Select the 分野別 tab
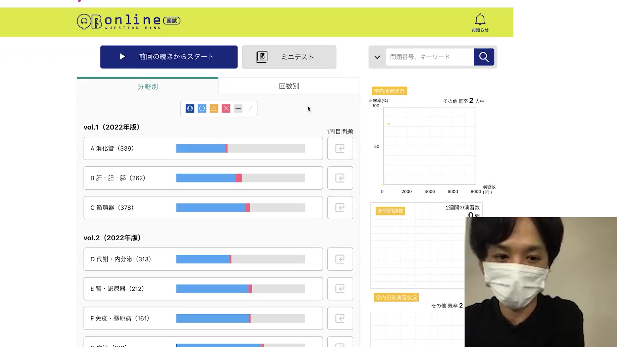The image size is (617, 347). [x=148, y=86]
